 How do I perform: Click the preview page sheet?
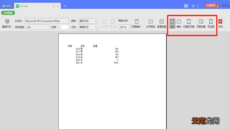(x=112, y=81)
